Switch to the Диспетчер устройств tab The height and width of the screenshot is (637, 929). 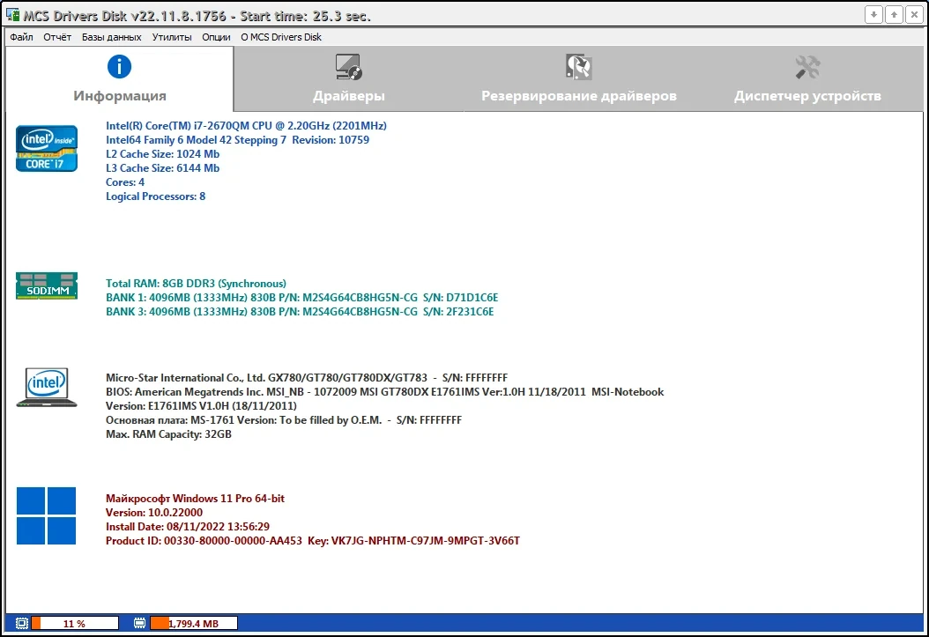coord(807,78)
